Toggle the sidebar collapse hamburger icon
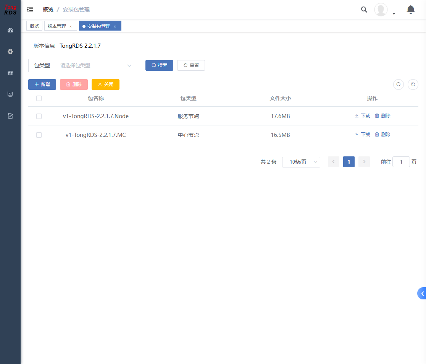This screenshot has height=364, width=426. 30,10
